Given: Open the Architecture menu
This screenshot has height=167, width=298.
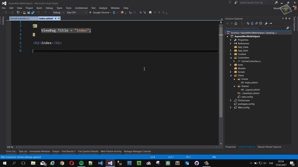Looking at the screenshot, I should click(x=81, y=8).
